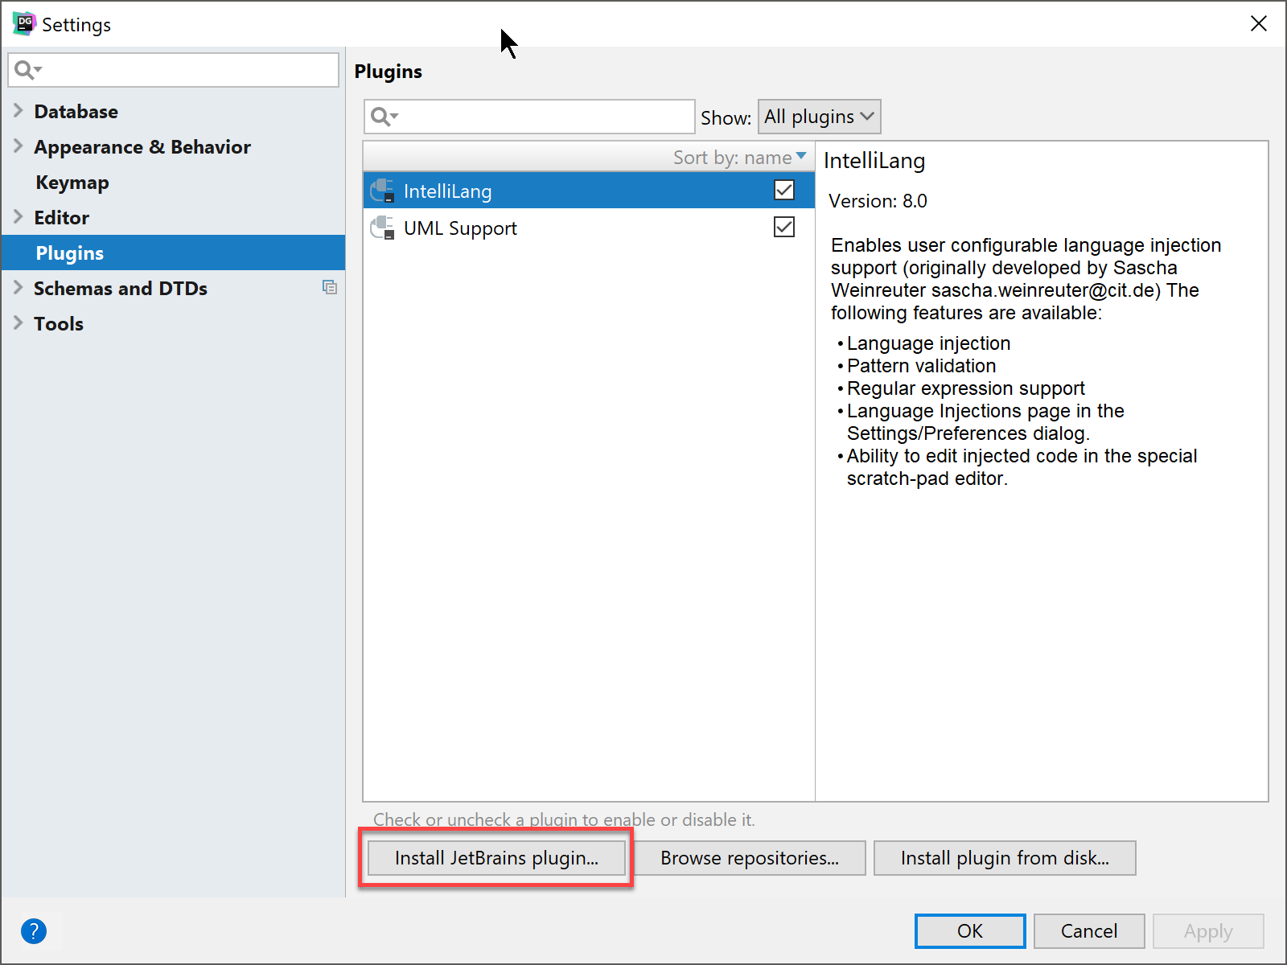The width and height of the screenshot is (1287, 965).
Task: Click the IntelliLang plugin icon
Action: coord(382,191)
